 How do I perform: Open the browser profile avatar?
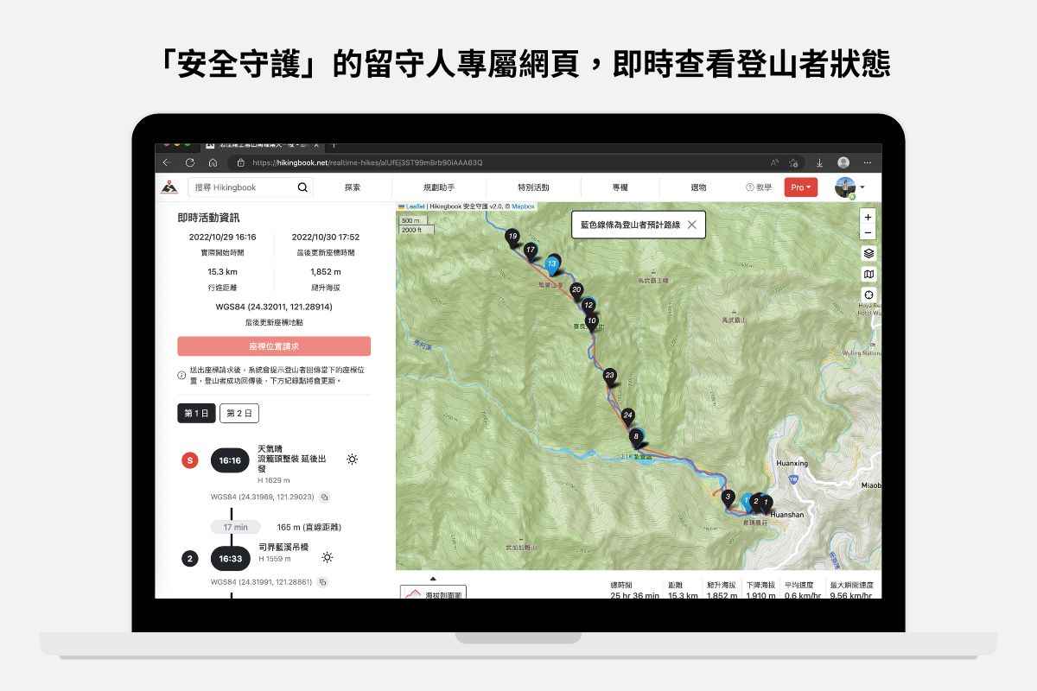843,162
